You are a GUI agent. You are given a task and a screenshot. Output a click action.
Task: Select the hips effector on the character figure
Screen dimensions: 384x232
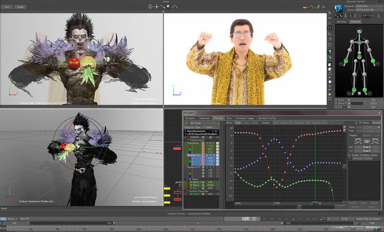pyautogui.click(x=359, y=57)
